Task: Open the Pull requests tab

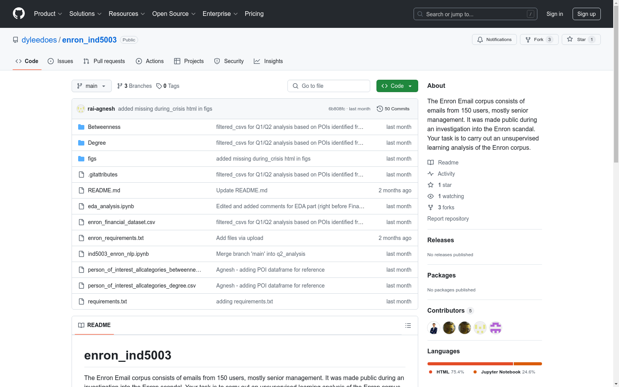Action: (104, 61)
